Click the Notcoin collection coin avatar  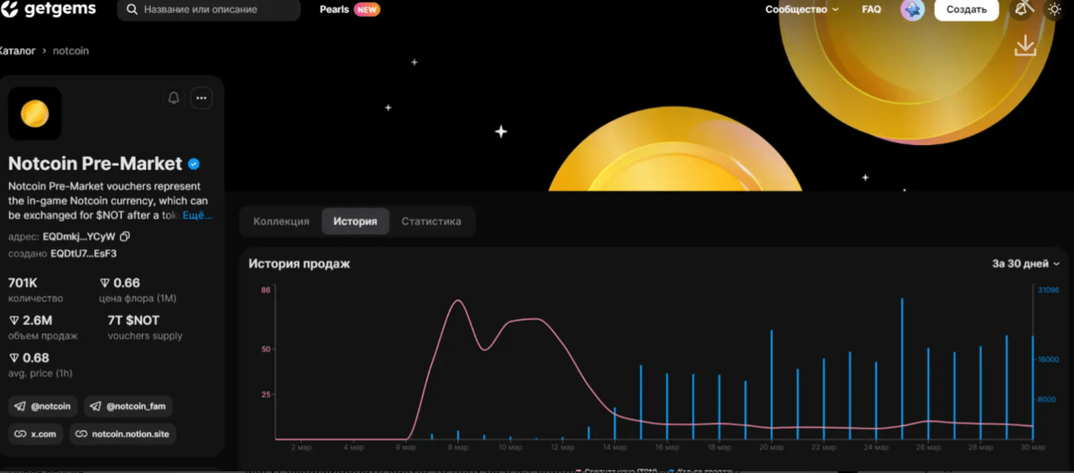pyautogui.click(x=34, y=113)
